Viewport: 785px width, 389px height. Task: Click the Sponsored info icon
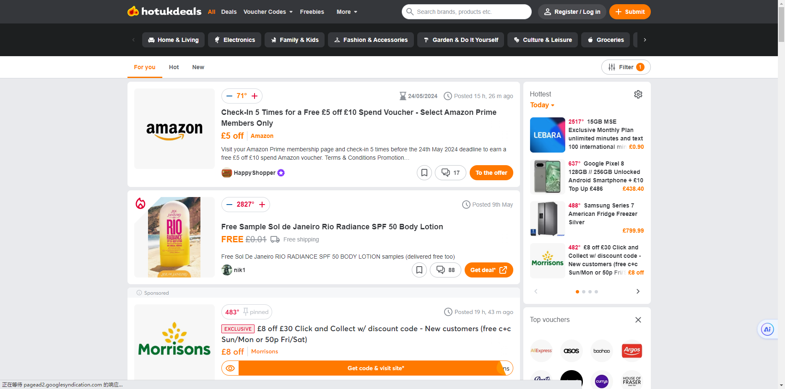(x=139, y=293)
